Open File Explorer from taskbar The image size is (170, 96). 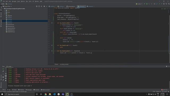[50, 94]
